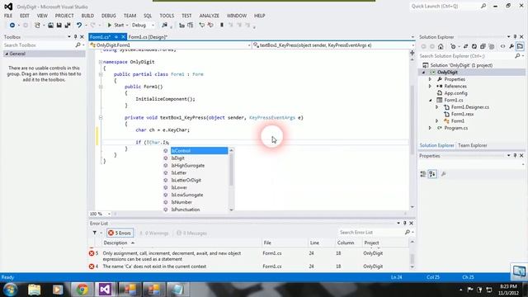The width and height of the screenshot is (528, 297).
Task: Pin the Error List panel with auto-hide icon
Action: [x=405, y=223]
